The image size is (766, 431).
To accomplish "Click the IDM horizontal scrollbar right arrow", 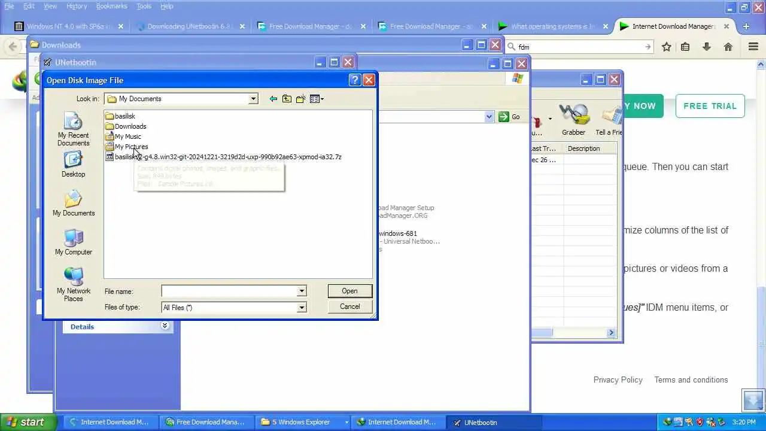I will tap(612, 332).
